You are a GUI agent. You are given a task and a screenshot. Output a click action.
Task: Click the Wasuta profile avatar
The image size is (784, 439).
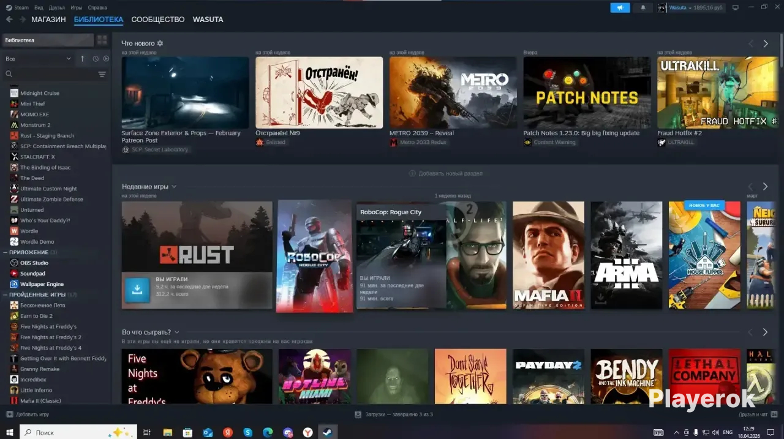pos(662,8)
